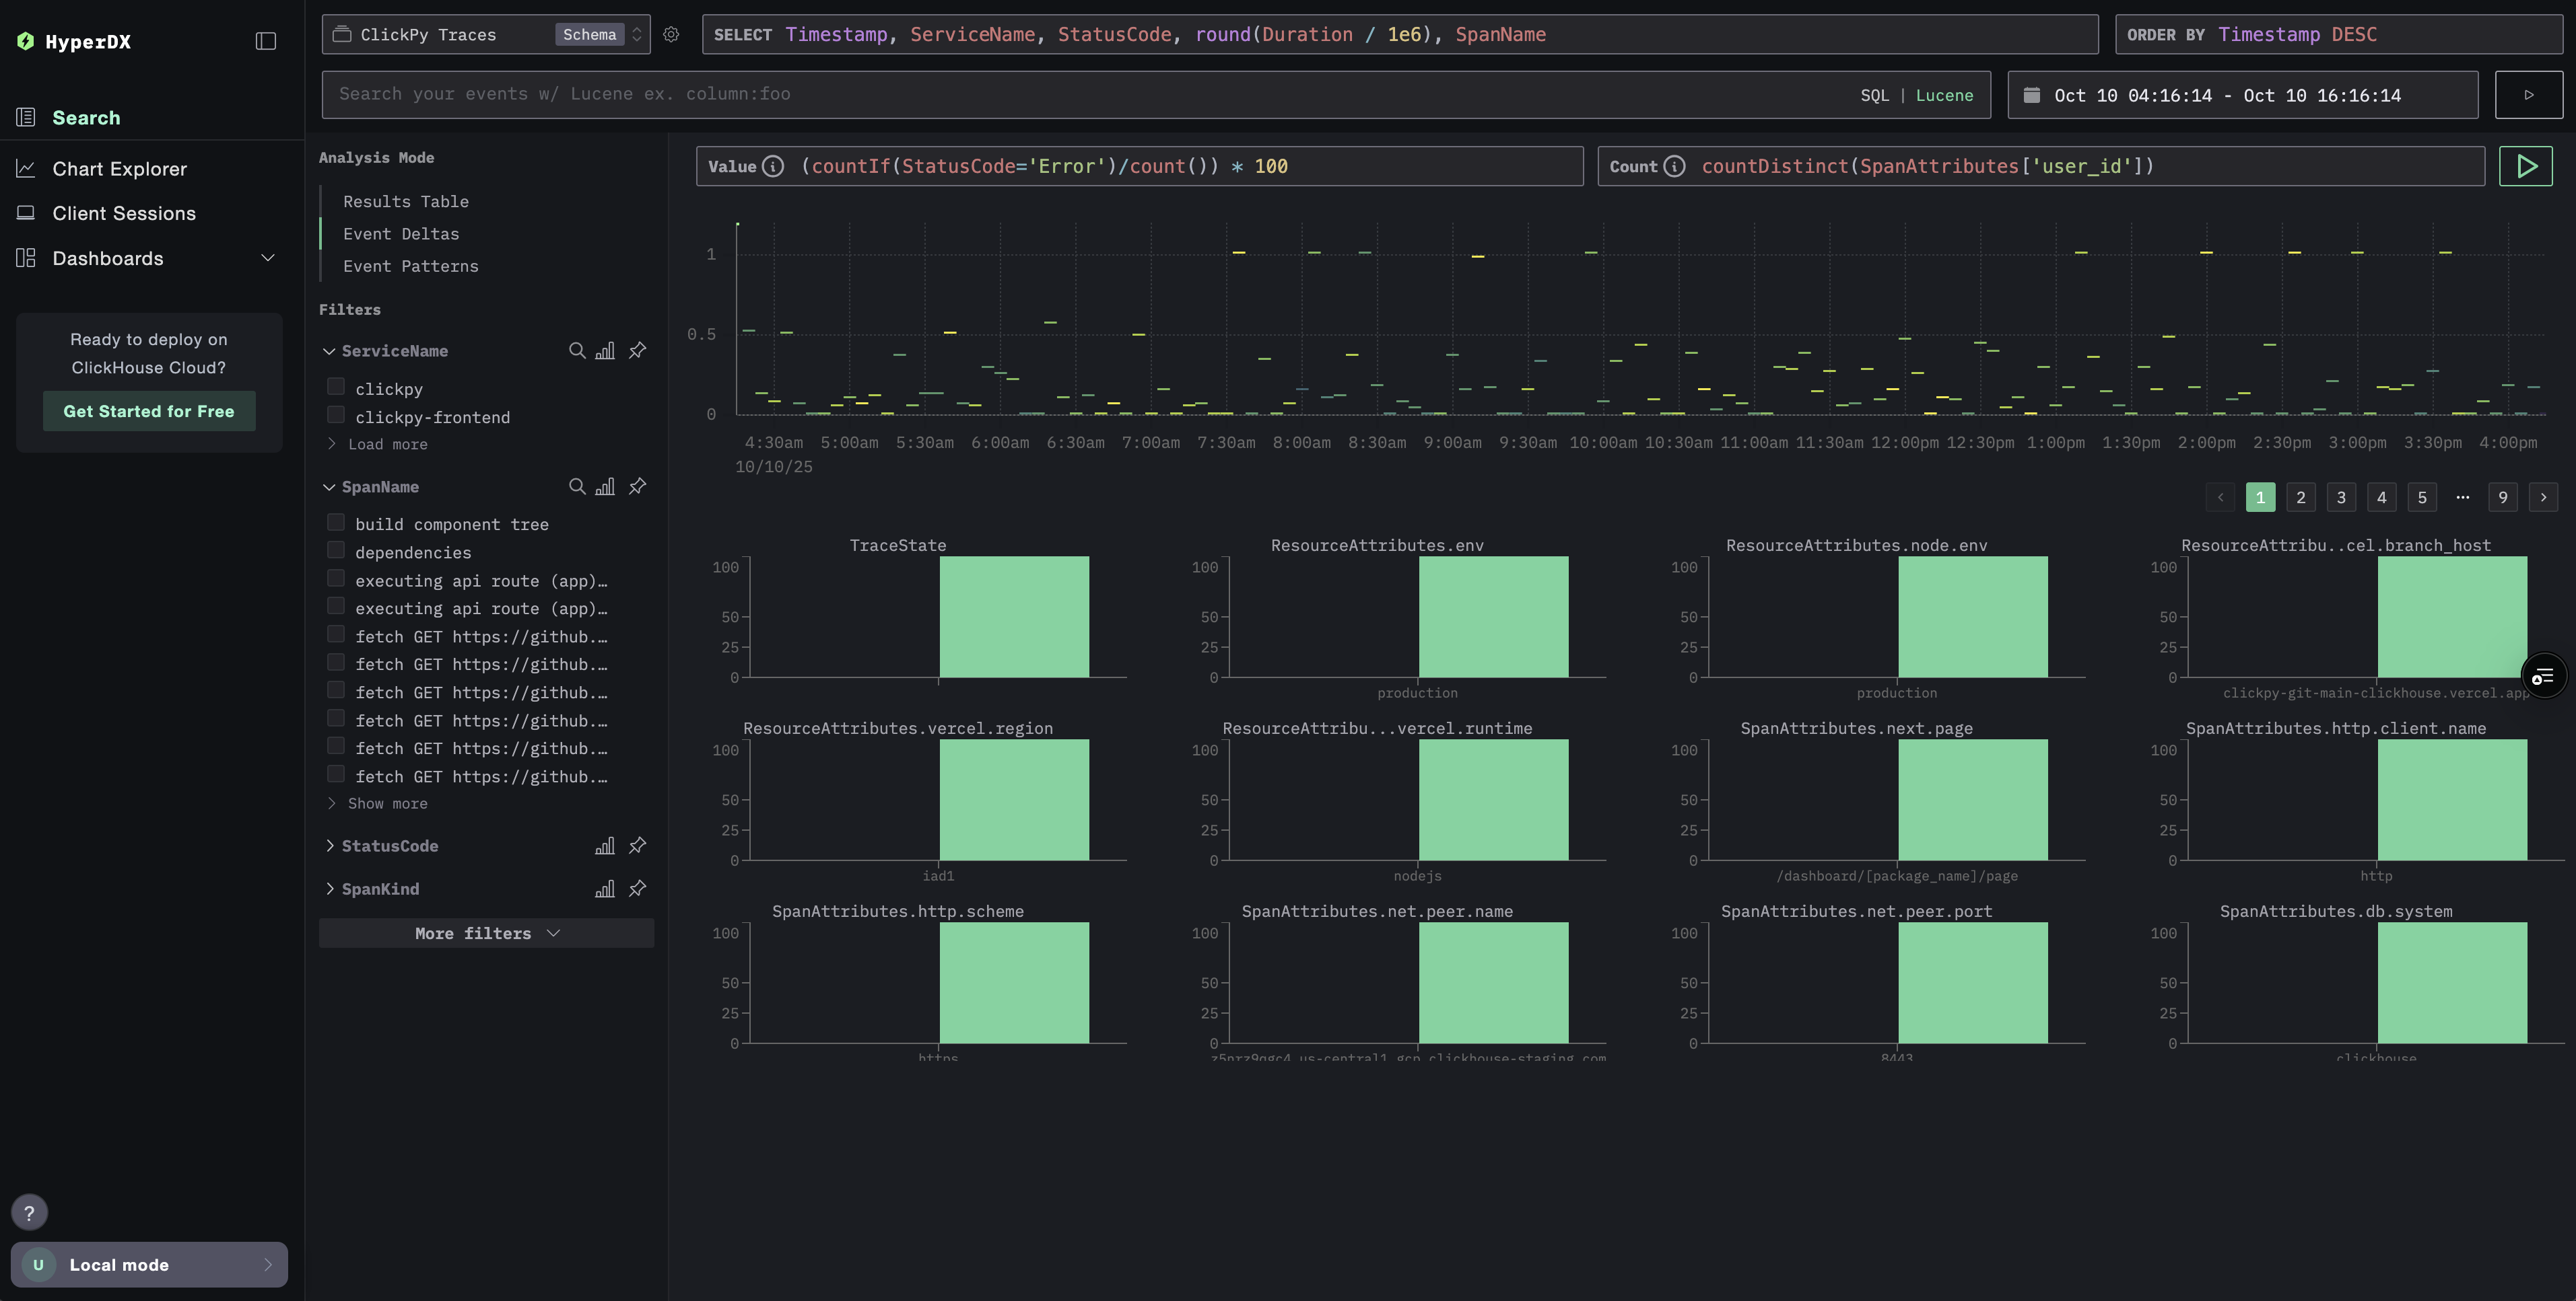This screenshot has width=2576, height=1301.
Task: Check the clickpy service checkbox
Action: coord(336,387)
